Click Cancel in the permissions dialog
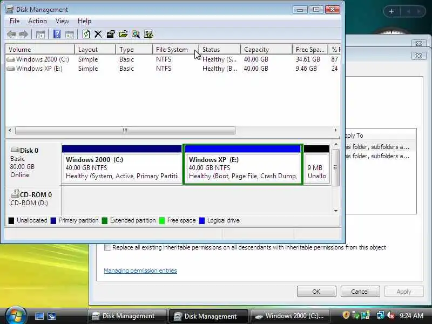Screen dimensions: 432x324 tap(360, 292)
